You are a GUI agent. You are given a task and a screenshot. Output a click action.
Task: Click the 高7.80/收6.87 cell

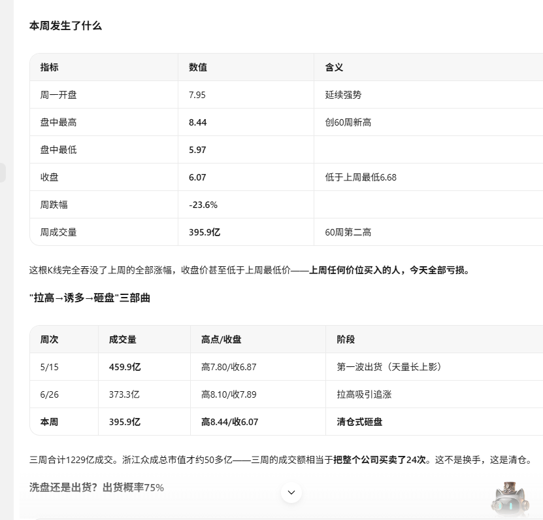tap(229, 367)
